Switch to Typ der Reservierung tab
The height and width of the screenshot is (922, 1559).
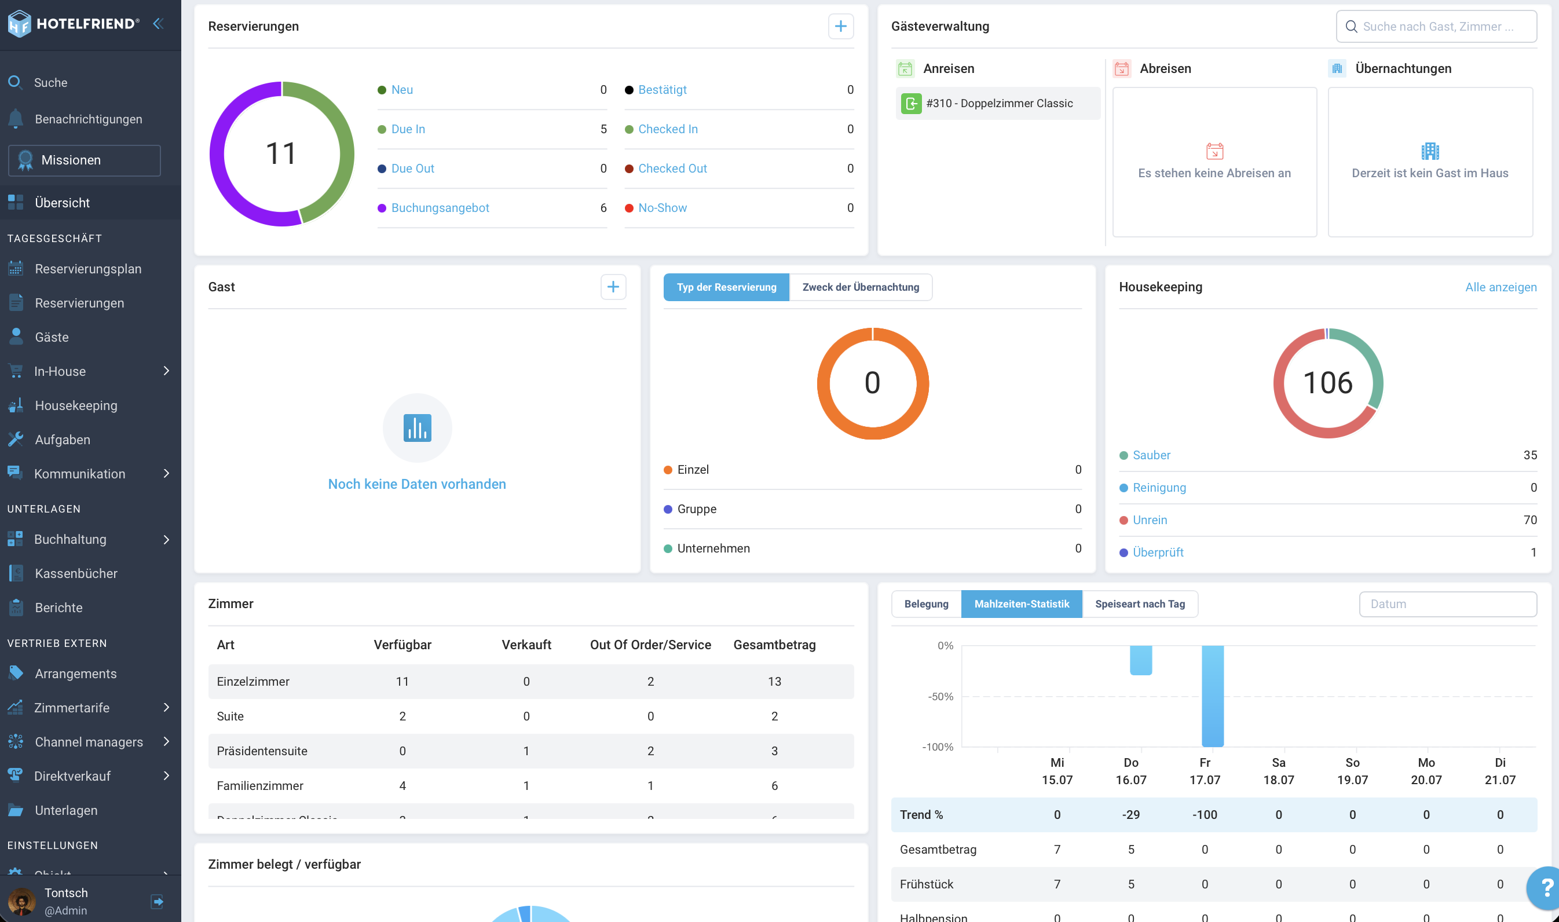point(726,287)
